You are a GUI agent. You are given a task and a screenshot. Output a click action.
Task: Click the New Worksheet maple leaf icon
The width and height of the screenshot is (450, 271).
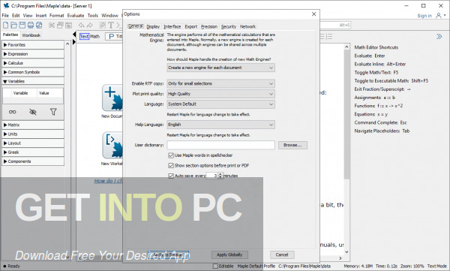click(x=112, y=145)
